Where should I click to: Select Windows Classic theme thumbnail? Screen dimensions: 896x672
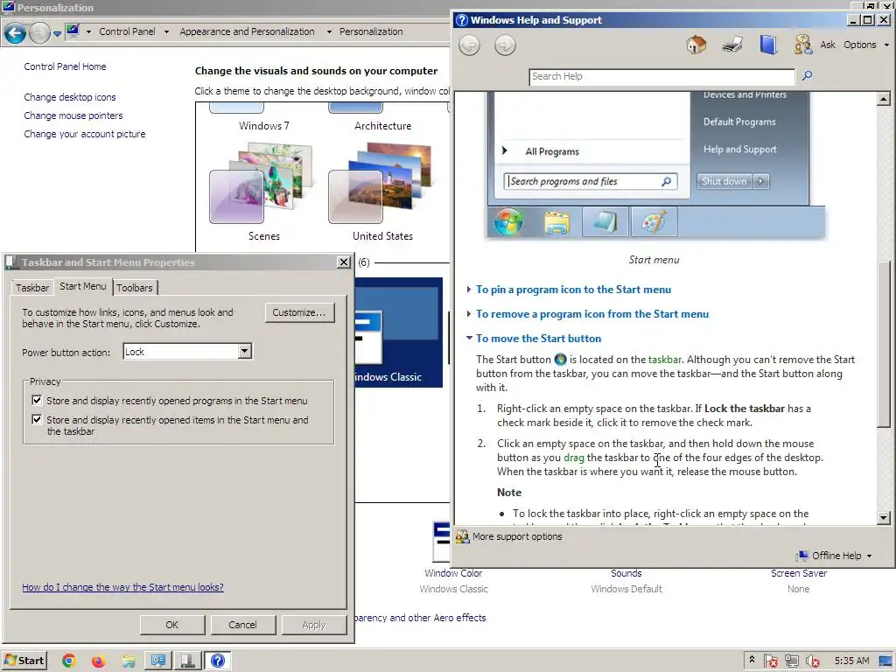(399, 332)
